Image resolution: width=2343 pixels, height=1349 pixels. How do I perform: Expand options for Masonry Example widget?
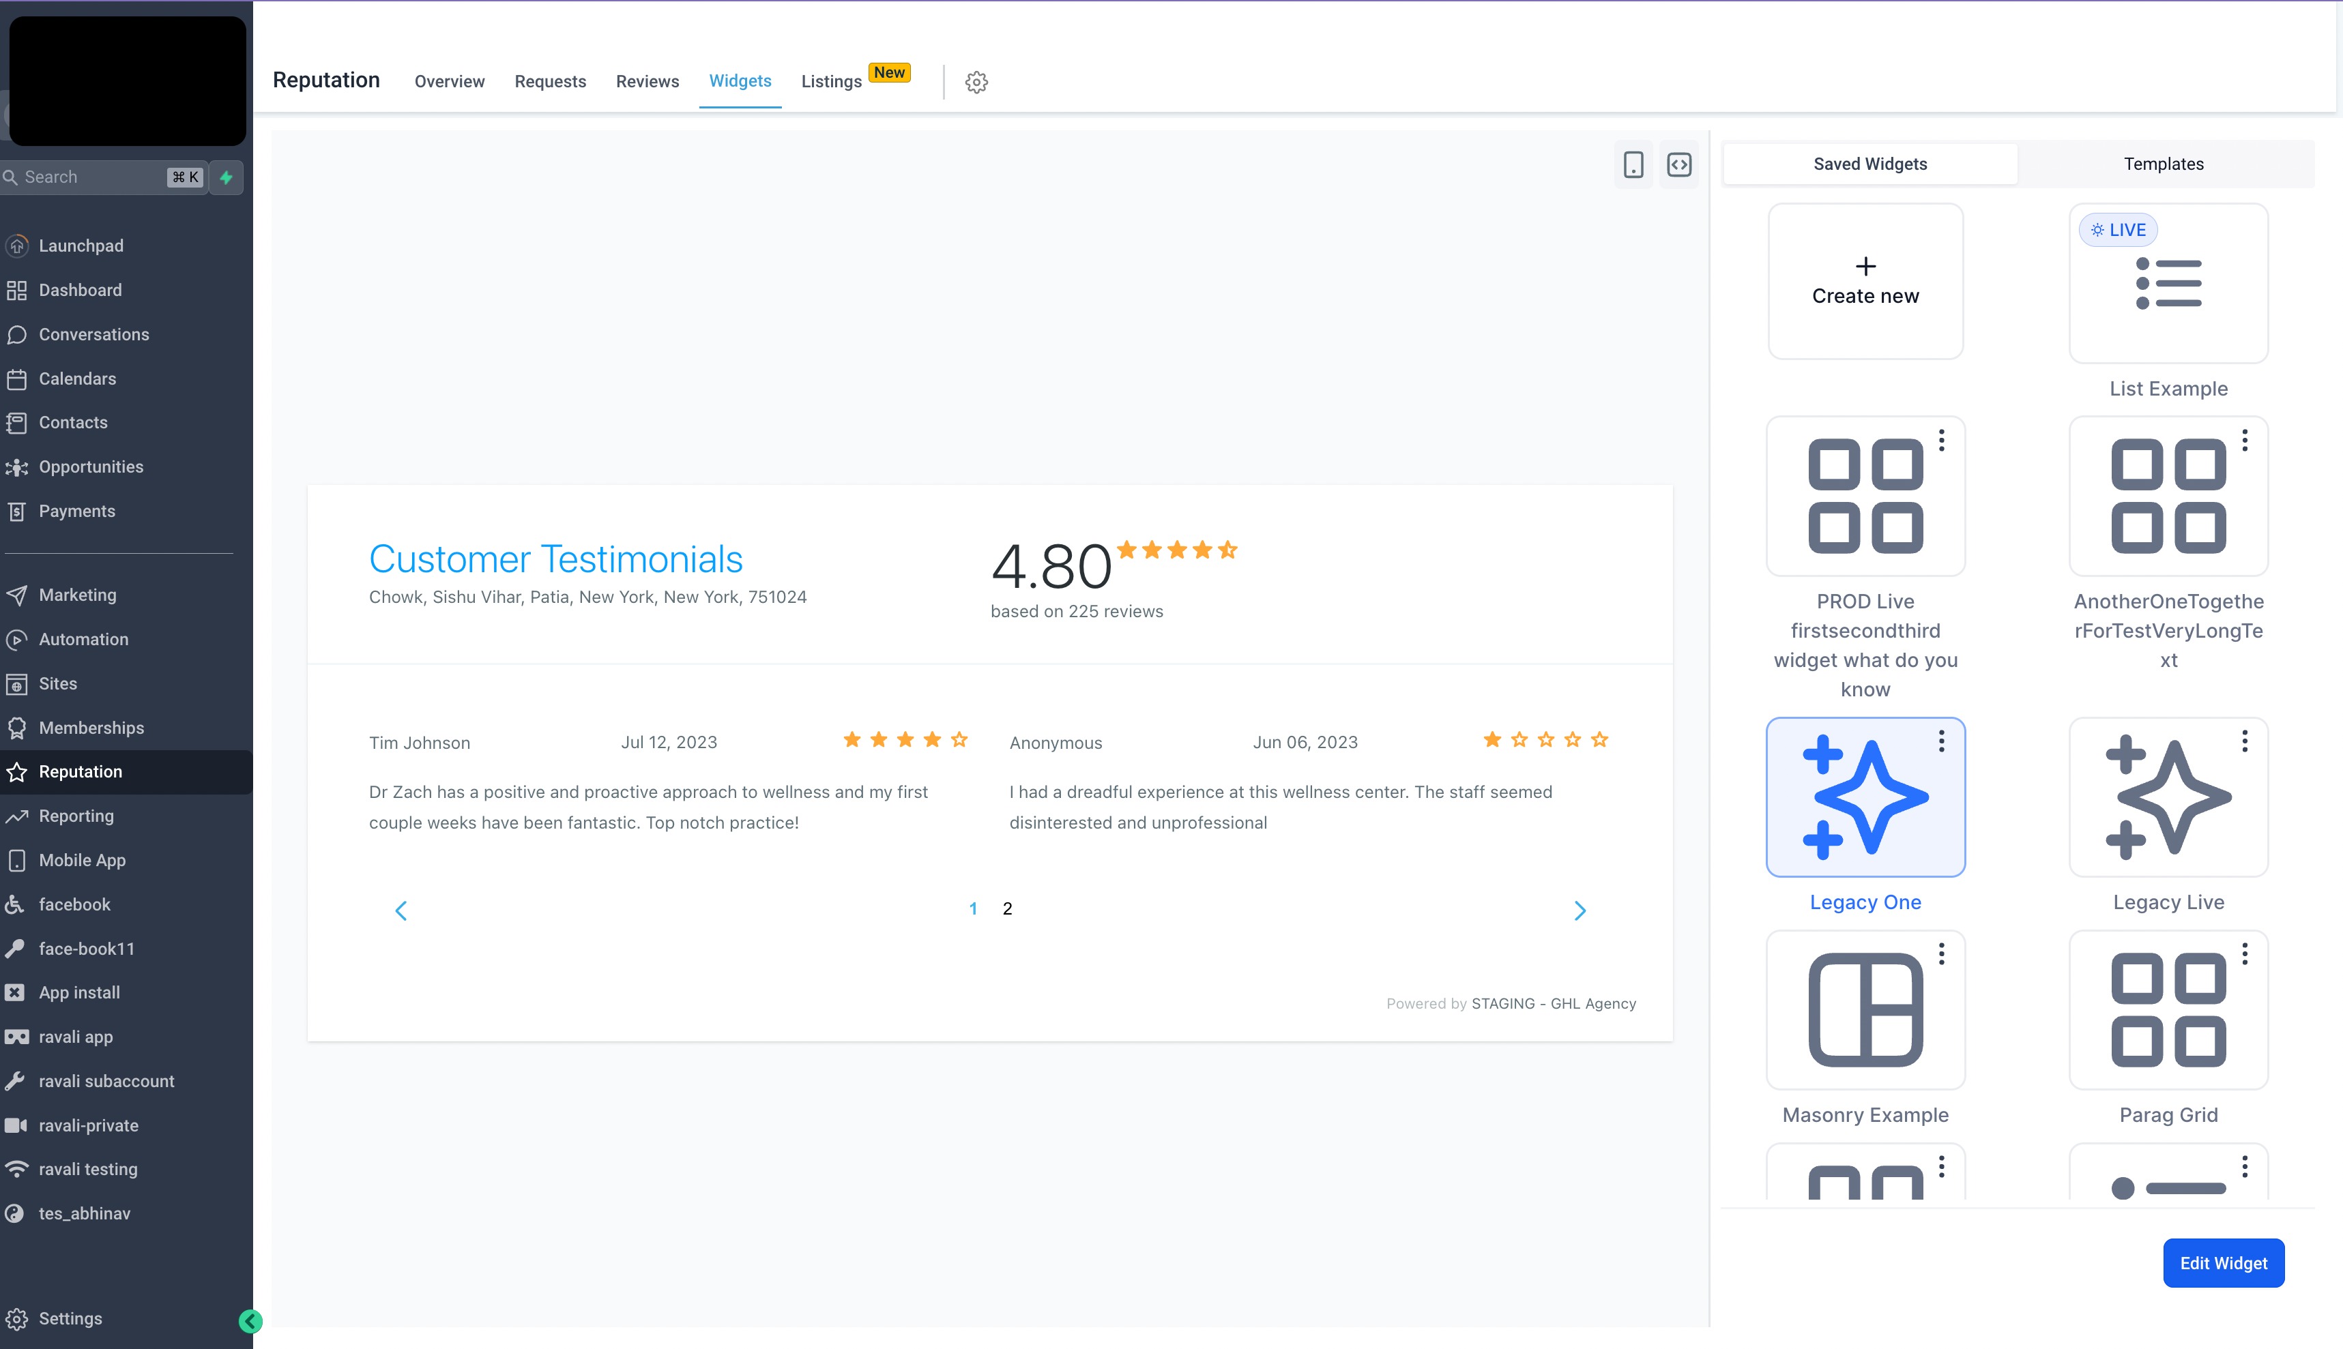(x=1940, y=954)
